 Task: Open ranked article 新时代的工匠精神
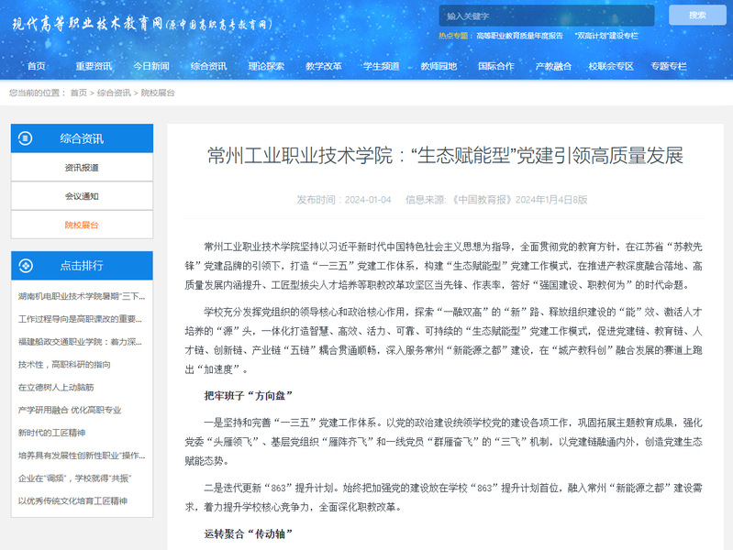(51, 433)
